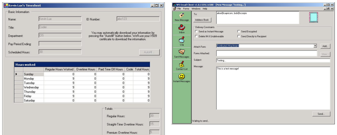Enable Send Encrypted option
Viewport: 337px width, 135px height.
click(x=239, y=31)
